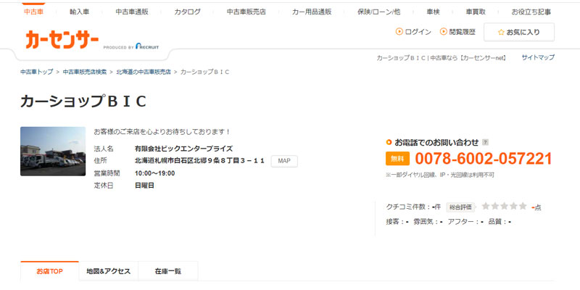Click the favorites star icon
The width and height of the screenshot is (580, 290).
[x=501, y=32]
